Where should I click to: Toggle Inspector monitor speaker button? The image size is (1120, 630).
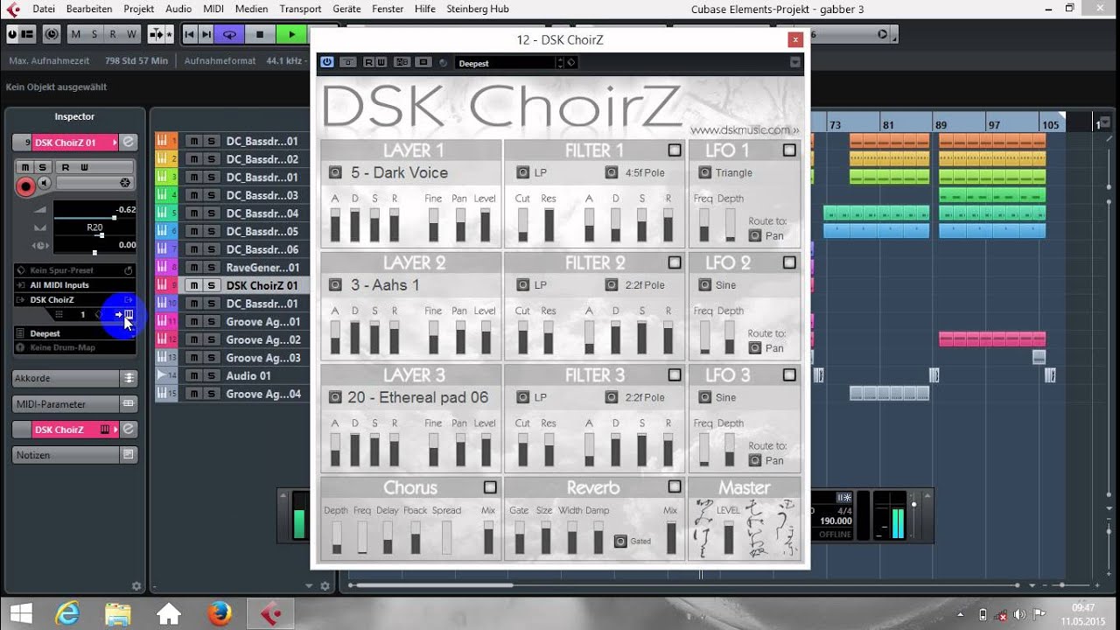pyautogui.click(x=44, y=183)
